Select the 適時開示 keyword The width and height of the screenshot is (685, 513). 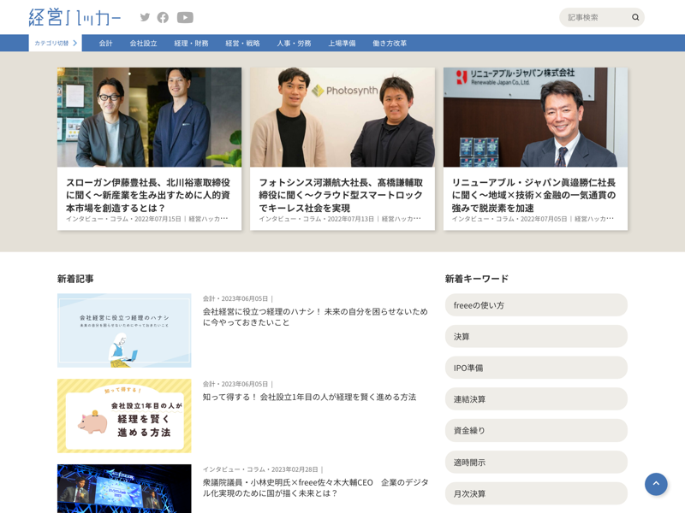pyautogui.click(x=536, y=463)
